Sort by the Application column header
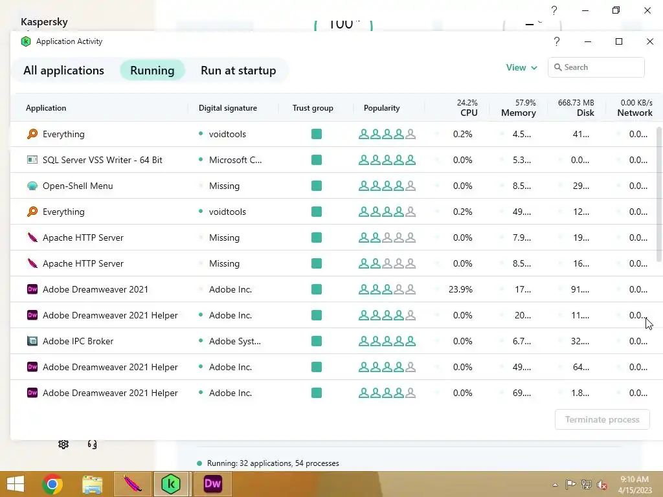This screenshot has width=663, height=497. tap(46, 108)
